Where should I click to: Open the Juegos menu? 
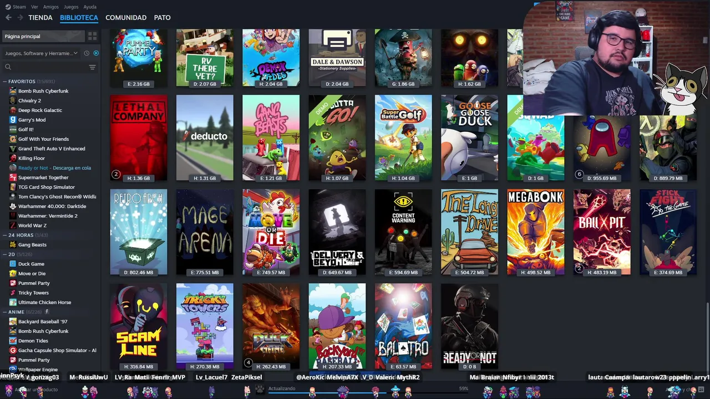pos(71,7)
